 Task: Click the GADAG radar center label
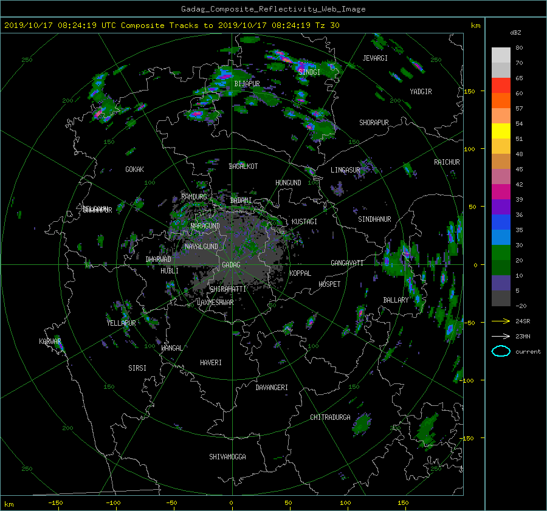click(x=231, y=265)
